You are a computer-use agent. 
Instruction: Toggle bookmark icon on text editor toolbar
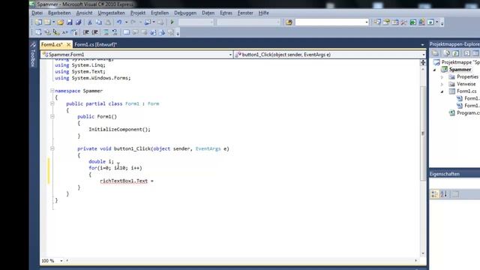[126, 32]
